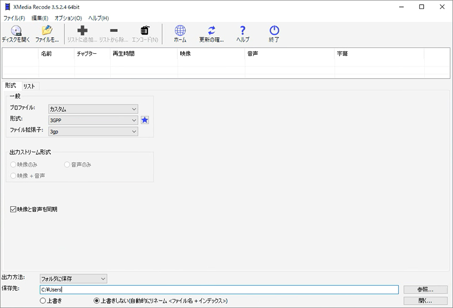This screenshot has height=308, width=453.
Task: Click the Open Disc (ディスクを開く) icon
Action: 16,30
